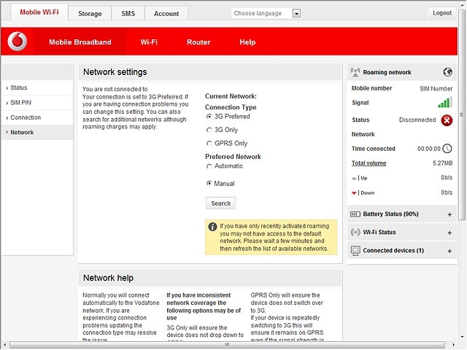Click the roaming network globe icon

(447, 72)
